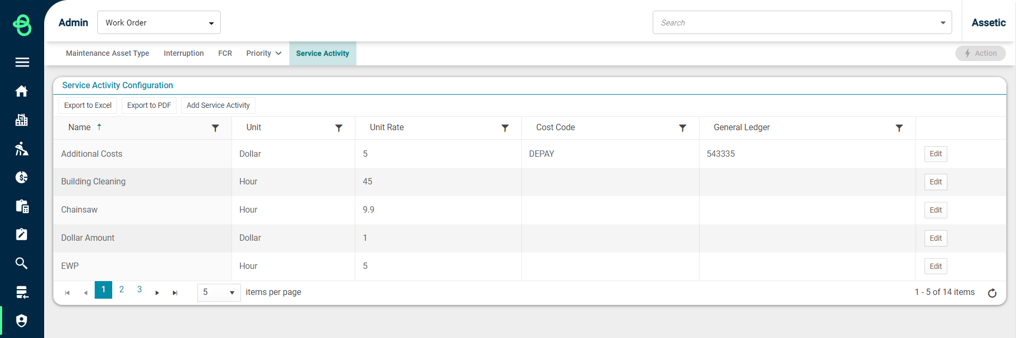1016x338 pixels.
Task: Select current page 1 button
Action: 103,290
